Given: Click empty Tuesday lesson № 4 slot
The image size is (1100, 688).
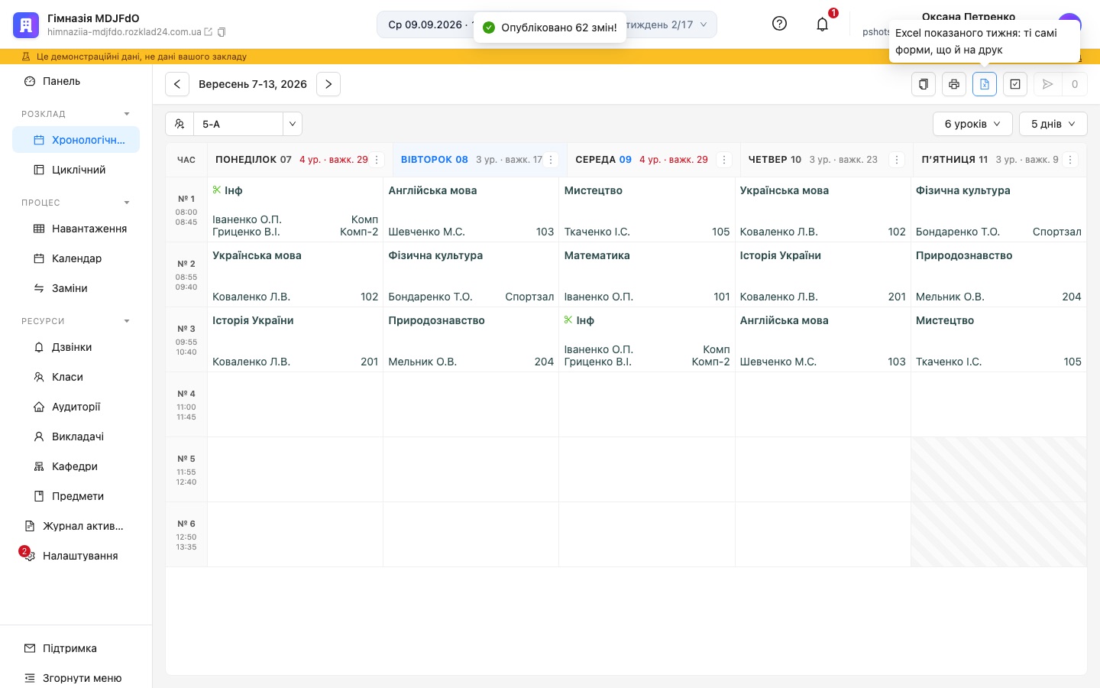Looking at the screenshot, I should (471, 404).
